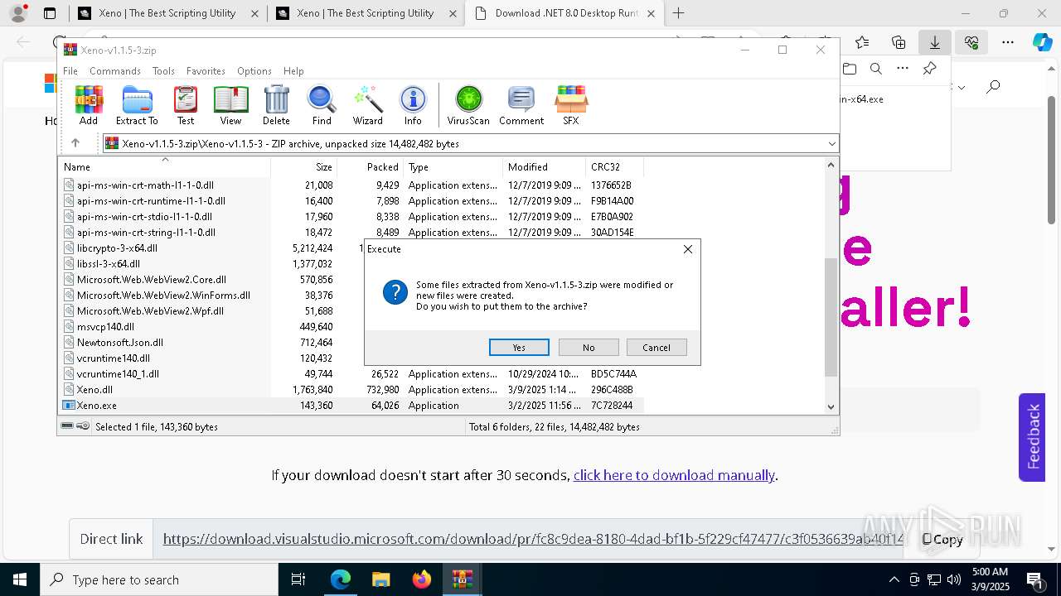Click the Find magnifier icon

click(322, 105)
